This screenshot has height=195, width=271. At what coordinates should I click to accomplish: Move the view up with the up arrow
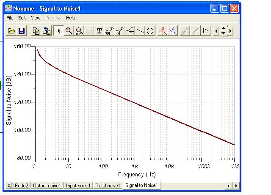[223, 28]
